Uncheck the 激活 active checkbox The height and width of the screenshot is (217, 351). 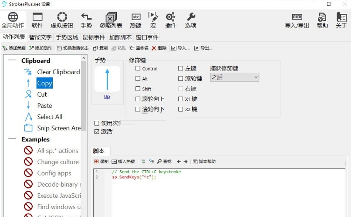97,132
